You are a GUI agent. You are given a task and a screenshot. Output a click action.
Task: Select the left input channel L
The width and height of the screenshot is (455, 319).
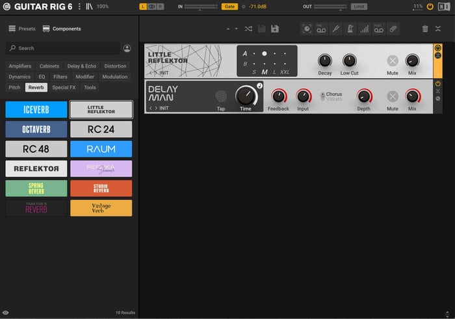[144, 6]
